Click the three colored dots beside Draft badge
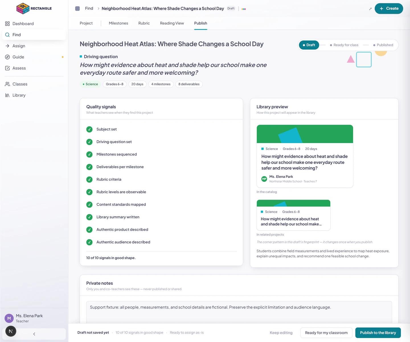 click(x=244, y=9)
